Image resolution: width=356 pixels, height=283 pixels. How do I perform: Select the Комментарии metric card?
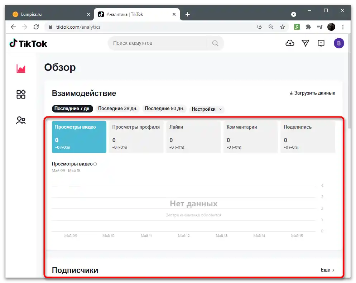click(x=251, y=137)
